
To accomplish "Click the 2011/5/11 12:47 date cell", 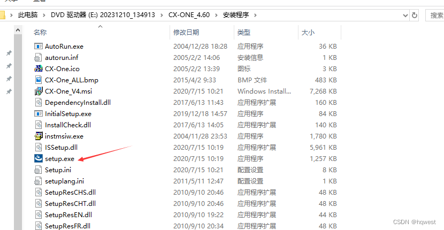I will tap(198, 181).
